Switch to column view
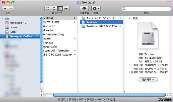The image size is (173, 102). [x=60, y=8]
